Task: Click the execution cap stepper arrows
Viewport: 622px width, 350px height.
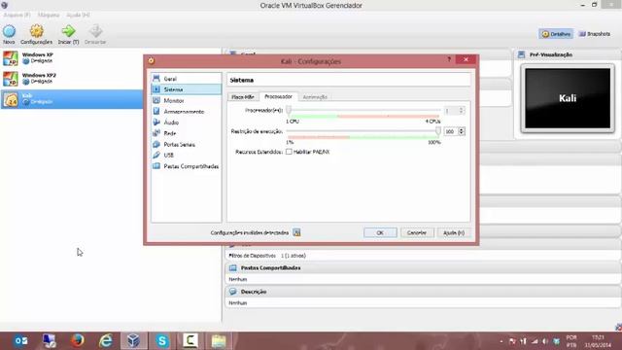Action: [462, 131]
